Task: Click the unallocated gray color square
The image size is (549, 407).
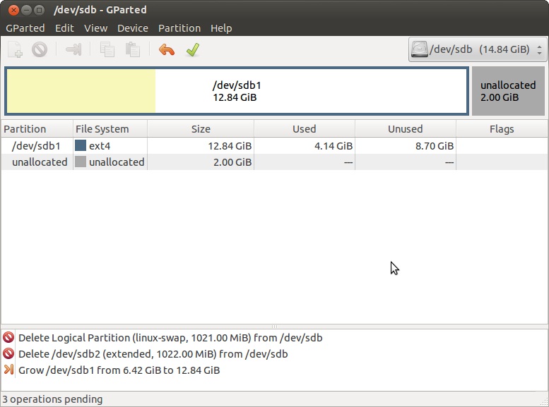Action: click(x=81, y=162)
